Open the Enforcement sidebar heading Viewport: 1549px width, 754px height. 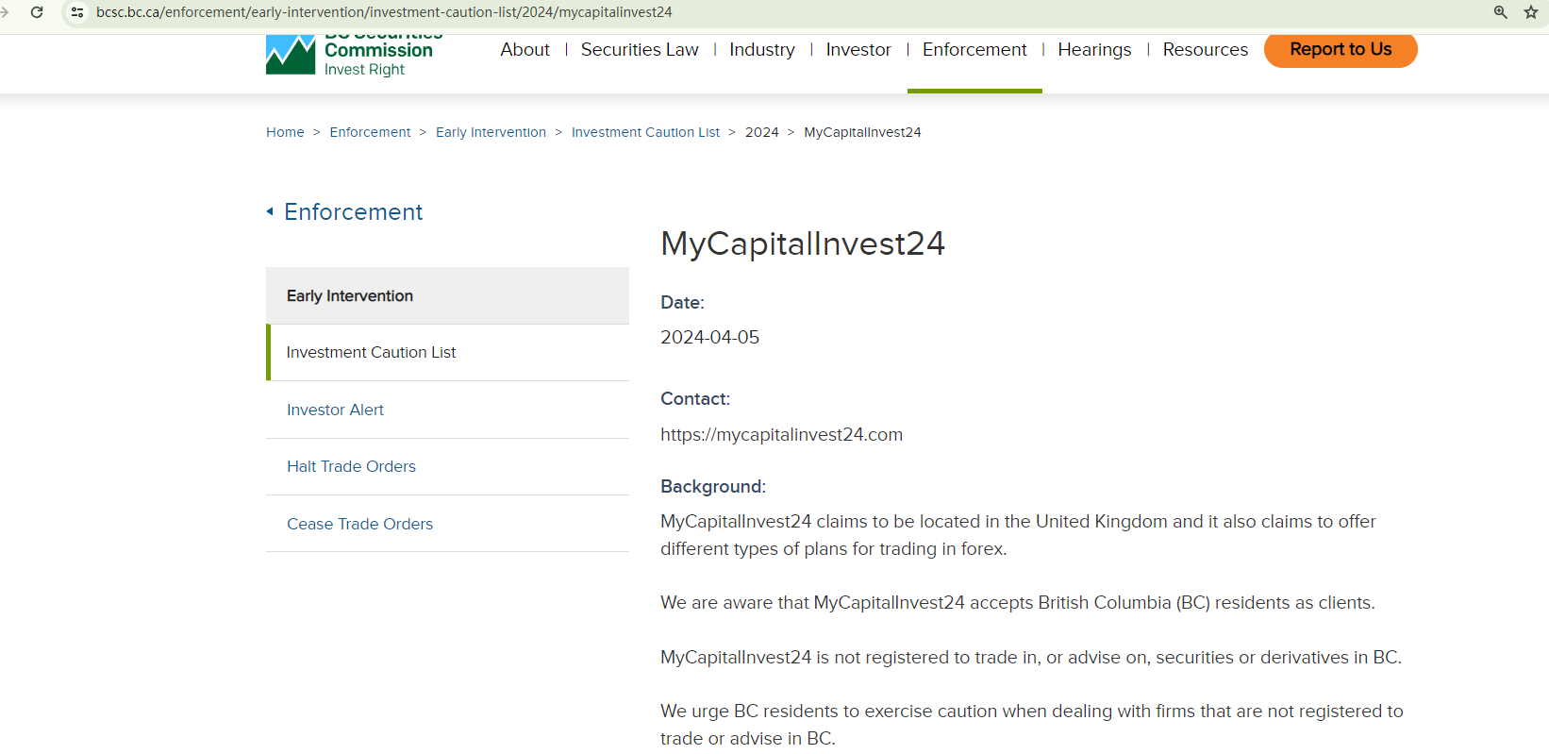pos(354,211)
